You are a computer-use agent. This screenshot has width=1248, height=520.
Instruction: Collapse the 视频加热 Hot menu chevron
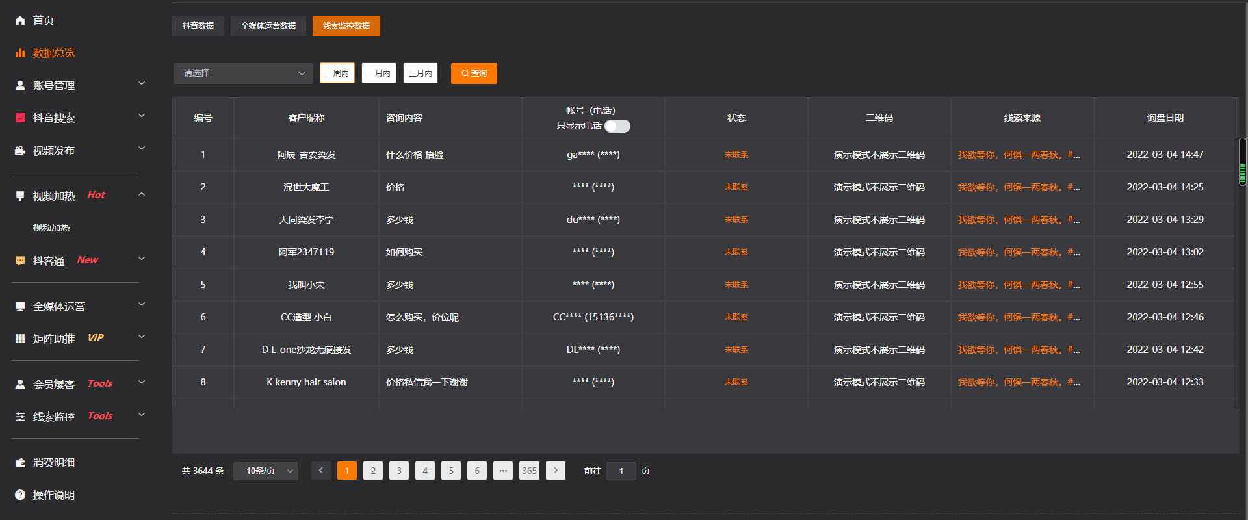pyautogui.click(x=142, y=194)
